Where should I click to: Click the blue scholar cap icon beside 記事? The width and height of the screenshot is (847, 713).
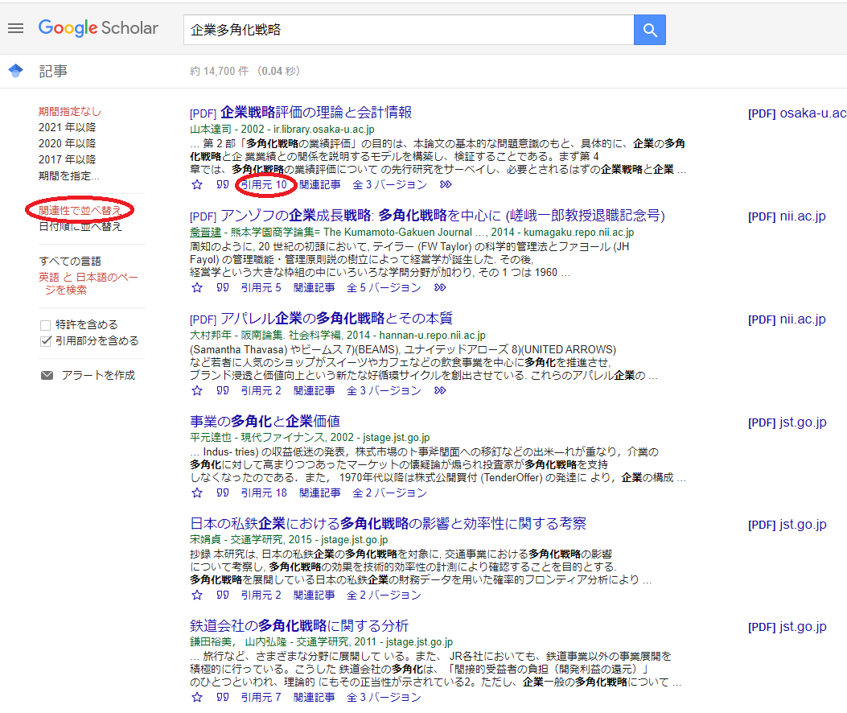pos(15,70)
